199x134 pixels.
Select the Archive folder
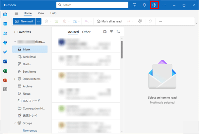pyautogui.click(x=30, y=86)
